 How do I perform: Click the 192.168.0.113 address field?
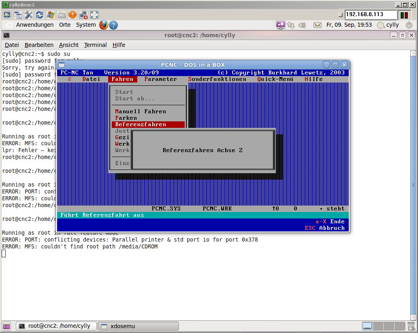pyautogui.click(x=371, y=15)
